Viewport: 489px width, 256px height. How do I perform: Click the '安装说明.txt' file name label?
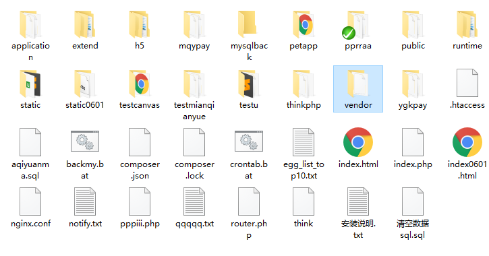click(x=358, y=229)
